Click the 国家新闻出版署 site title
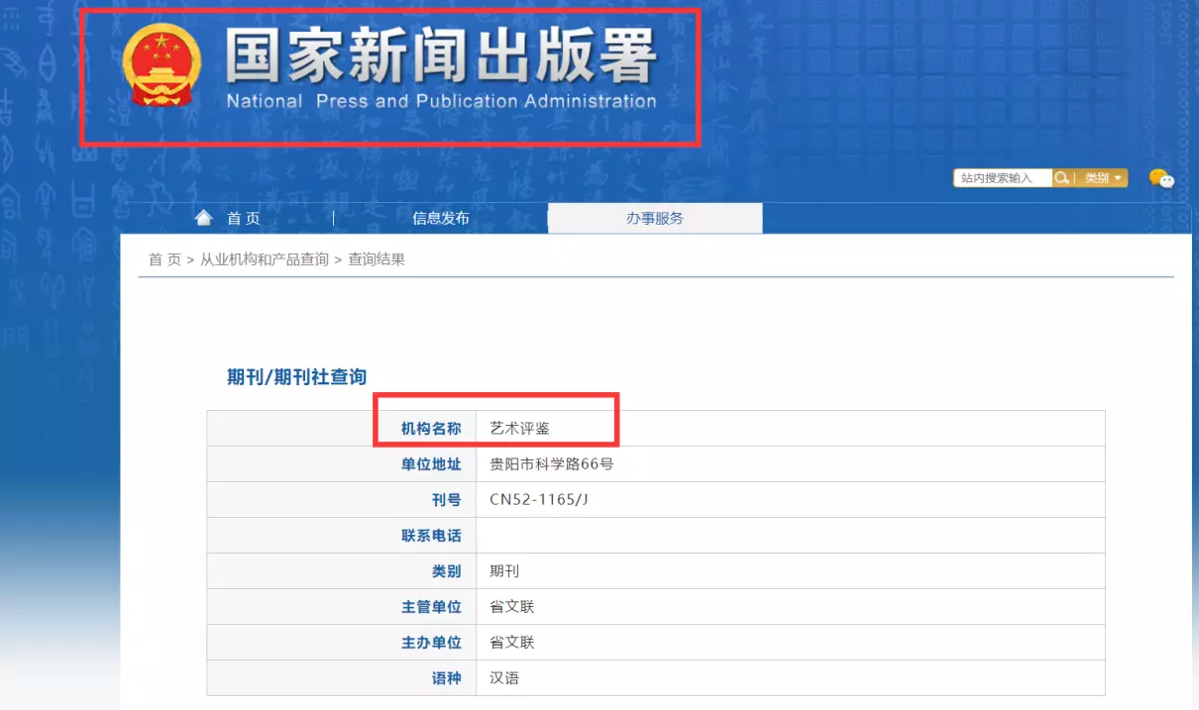This screenshot has height=710, width=1199. pyautogui.click(x=441, y=55)
